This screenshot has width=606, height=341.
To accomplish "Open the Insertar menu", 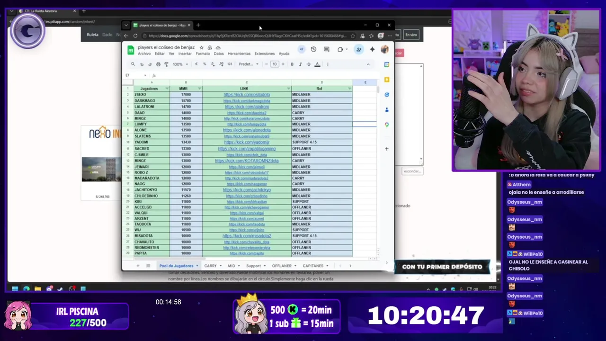I will 185,54.
